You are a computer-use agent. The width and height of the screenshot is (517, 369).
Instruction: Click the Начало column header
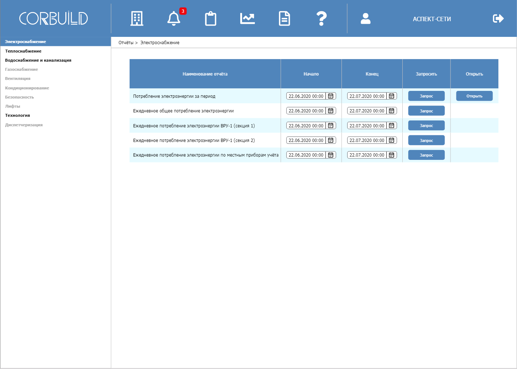click(x=311, y=74)
